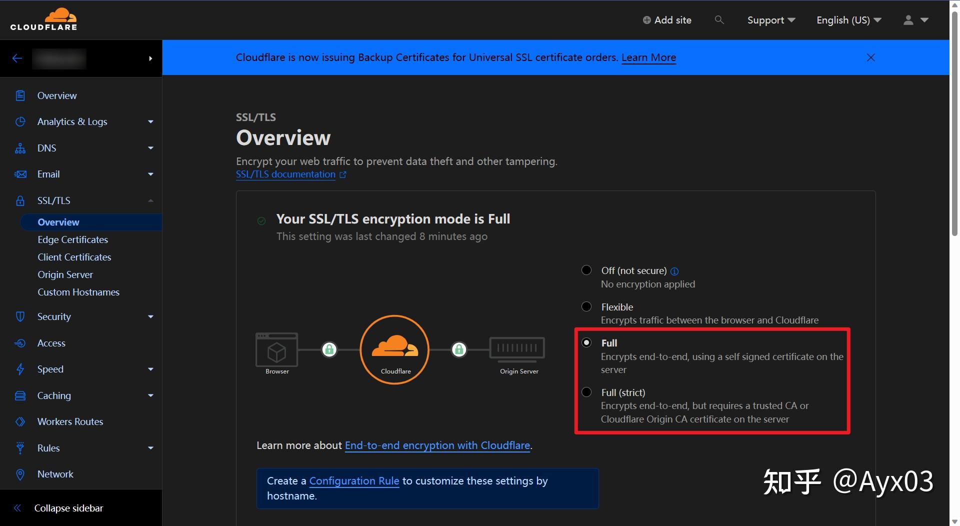The width and height of the screenshot is (960, 526).
Task: Click the Security shield icon
Action: pos(20,316)
